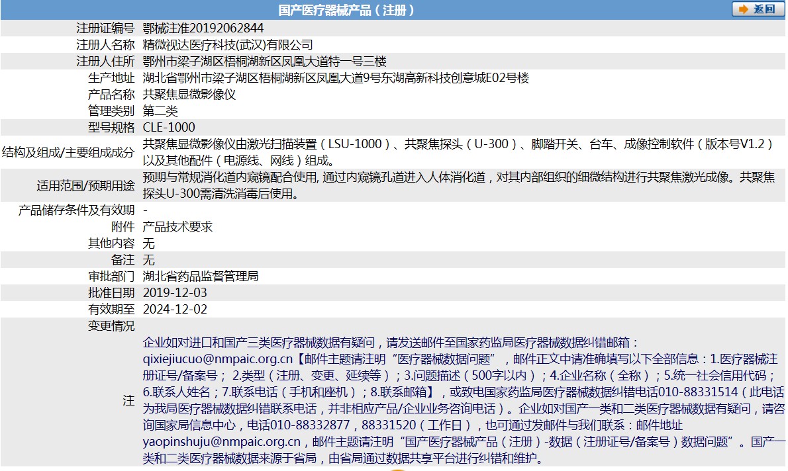This screenshot has height=471, width=788.
Task: Select phone number 010-88331514 in notice
Action: [698, 392]
